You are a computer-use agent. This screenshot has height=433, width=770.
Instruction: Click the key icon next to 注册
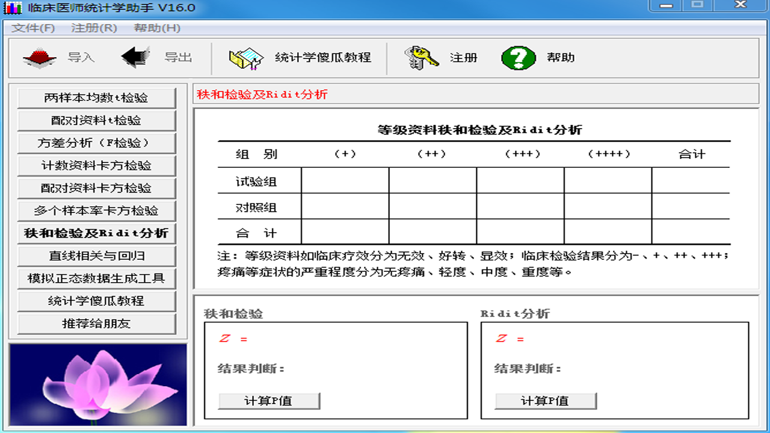pyautogui.click(x=421, y=57)
